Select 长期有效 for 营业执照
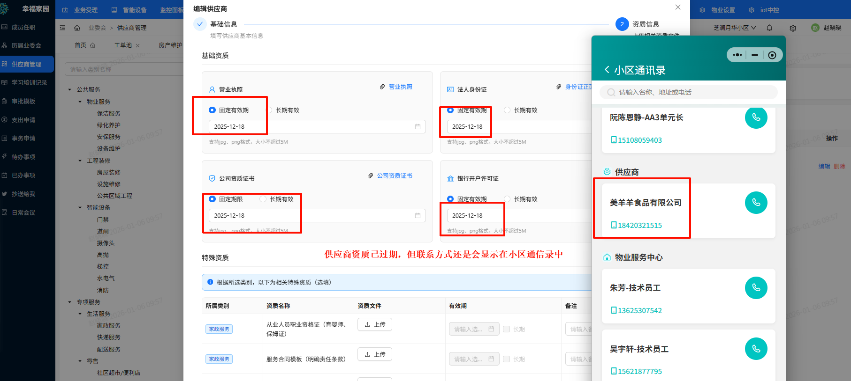Screen dimensions: 851x381 [x=270, y=110]
